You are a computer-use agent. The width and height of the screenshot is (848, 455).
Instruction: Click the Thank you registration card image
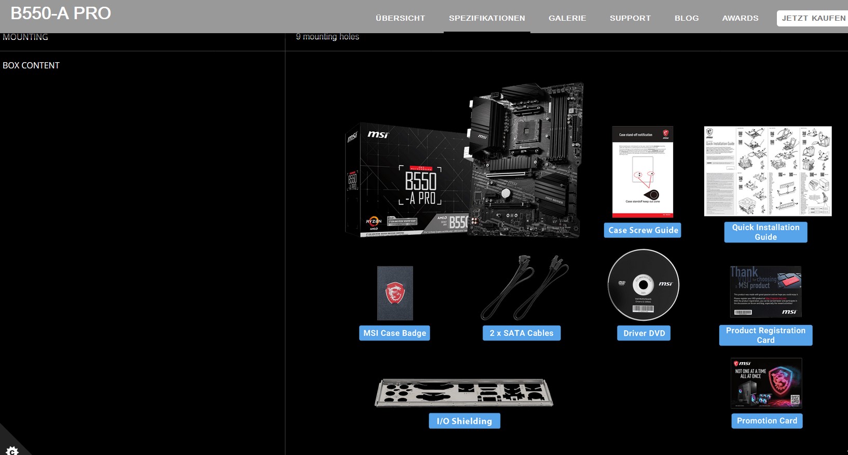766,291
